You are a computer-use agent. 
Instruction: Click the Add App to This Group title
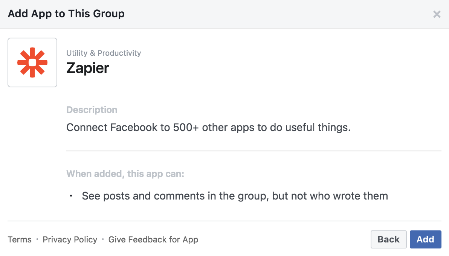(x=66, y=14)
